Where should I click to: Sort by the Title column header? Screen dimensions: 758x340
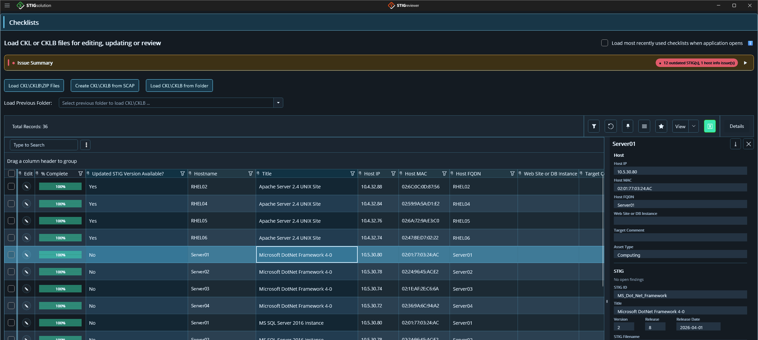(x=267, y=174)
